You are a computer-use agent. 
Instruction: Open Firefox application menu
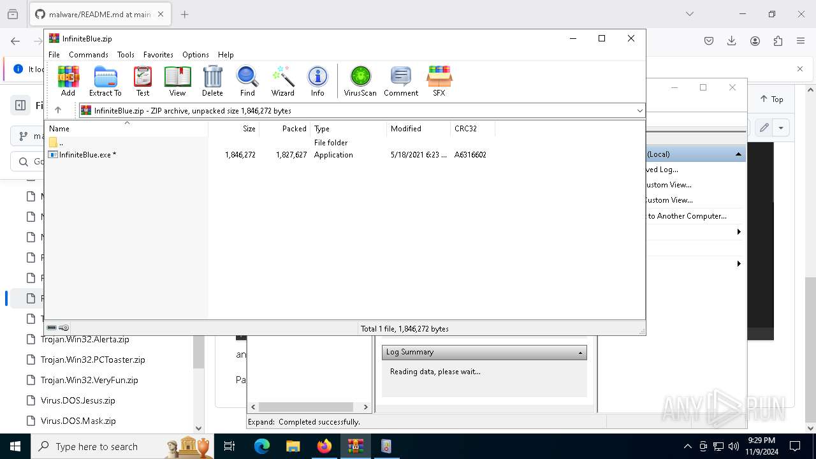(x=801, y=41)
